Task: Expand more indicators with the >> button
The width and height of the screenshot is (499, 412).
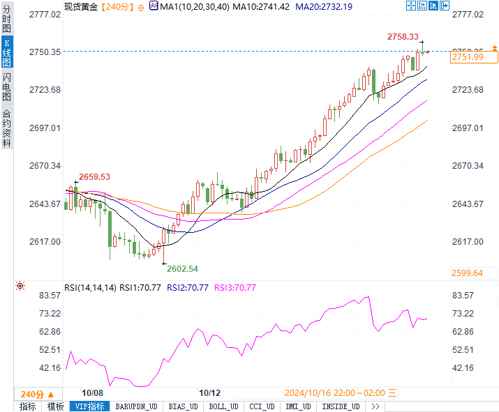Action: coord(375,406)
